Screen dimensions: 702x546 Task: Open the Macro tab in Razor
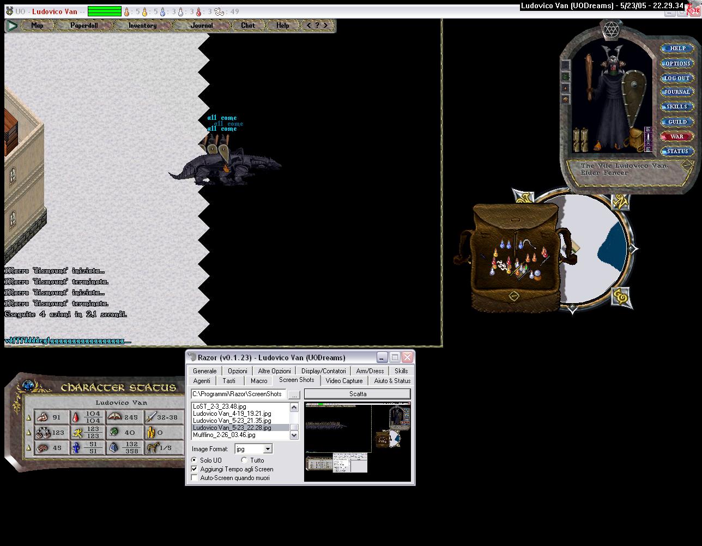point(259,381)
